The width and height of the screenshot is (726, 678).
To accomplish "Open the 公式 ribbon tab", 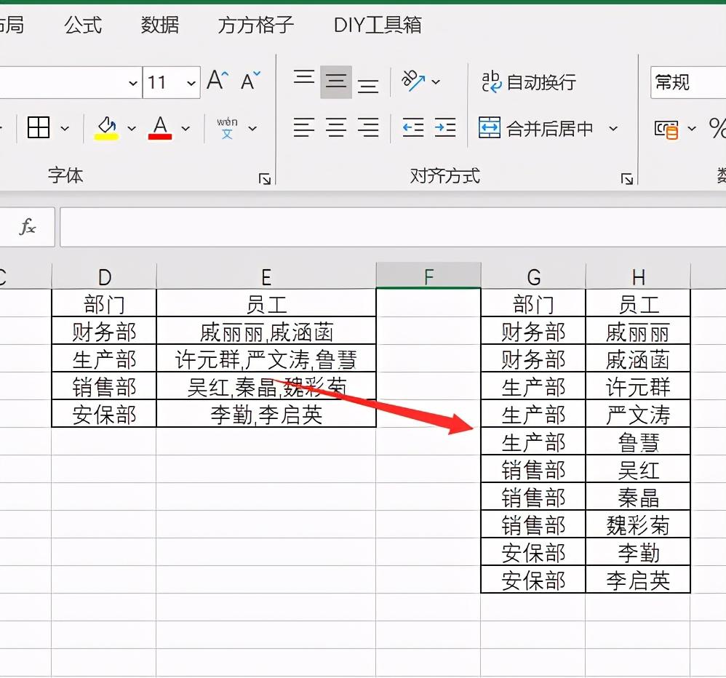I will pos(83,25).
